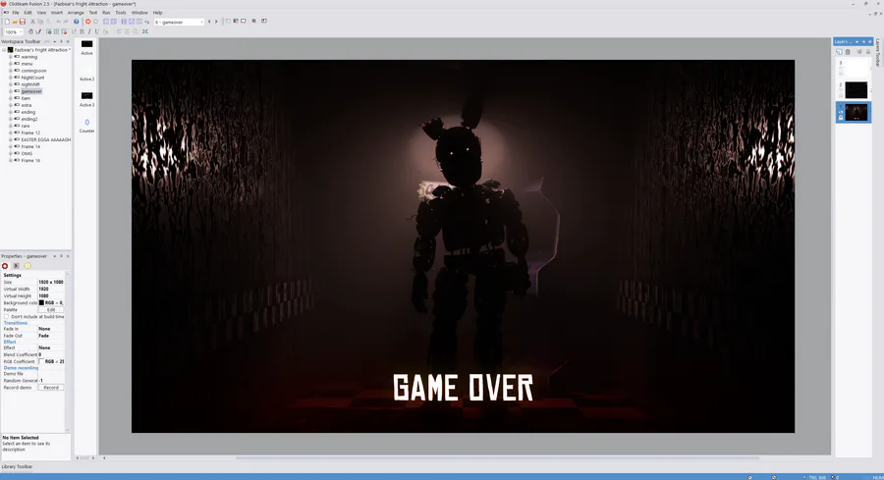Open Workspace Toolbar panel options arrow

[55, 41]
